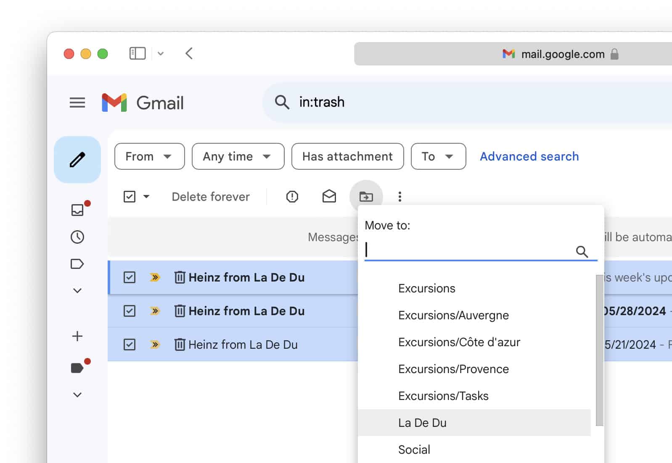Uncheck the second Heinz from La De Du message
The width and height of the screenshot is (672, 463).
click(130, 311)
